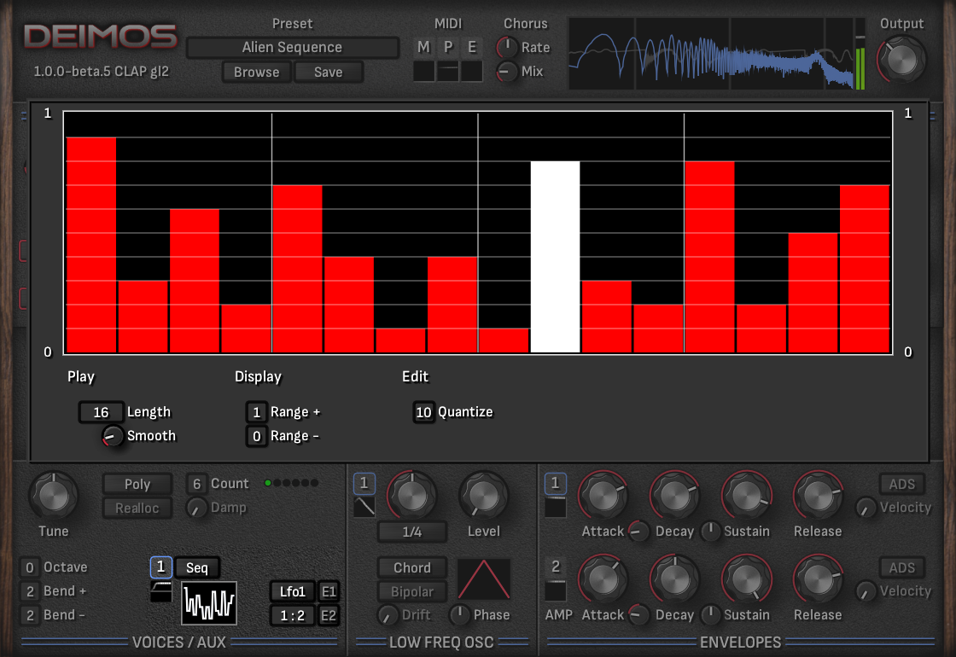This screenshot has height=657, width=956.
Task: Click envelope 1 Release knob
Action: coord(819,496)
